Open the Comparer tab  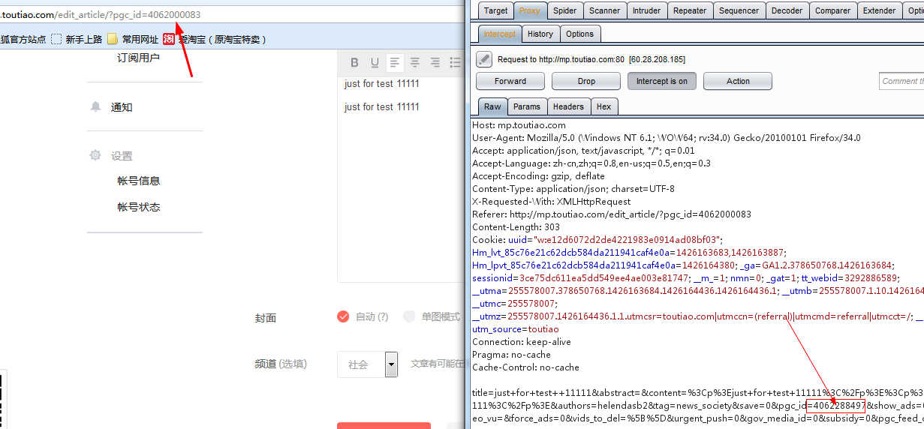[x=834, y=10]
